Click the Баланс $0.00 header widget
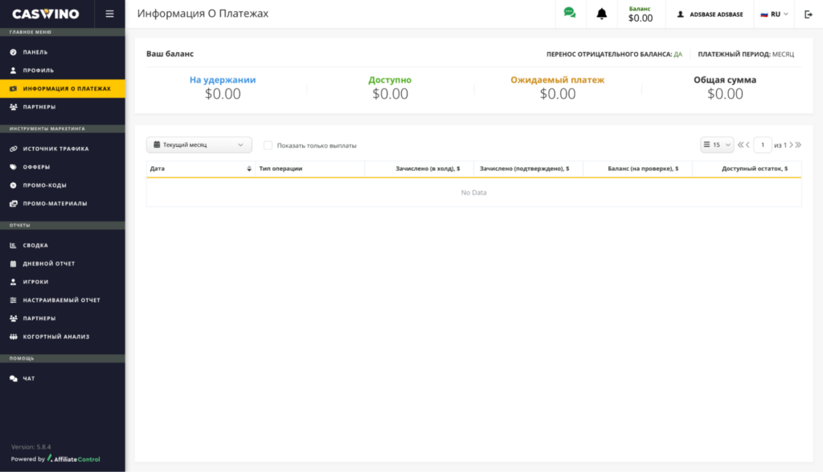The image size is (823, 472). 641,14
